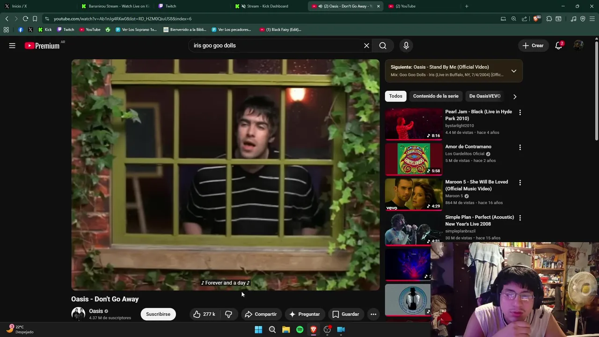The height and width of the screenshot is (337, 599).
Task: Open the Brave VPN shield icon
Action: tap(583, 19)
